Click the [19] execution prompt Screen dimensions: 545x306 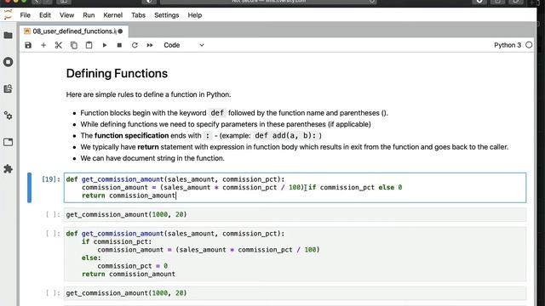51,179
